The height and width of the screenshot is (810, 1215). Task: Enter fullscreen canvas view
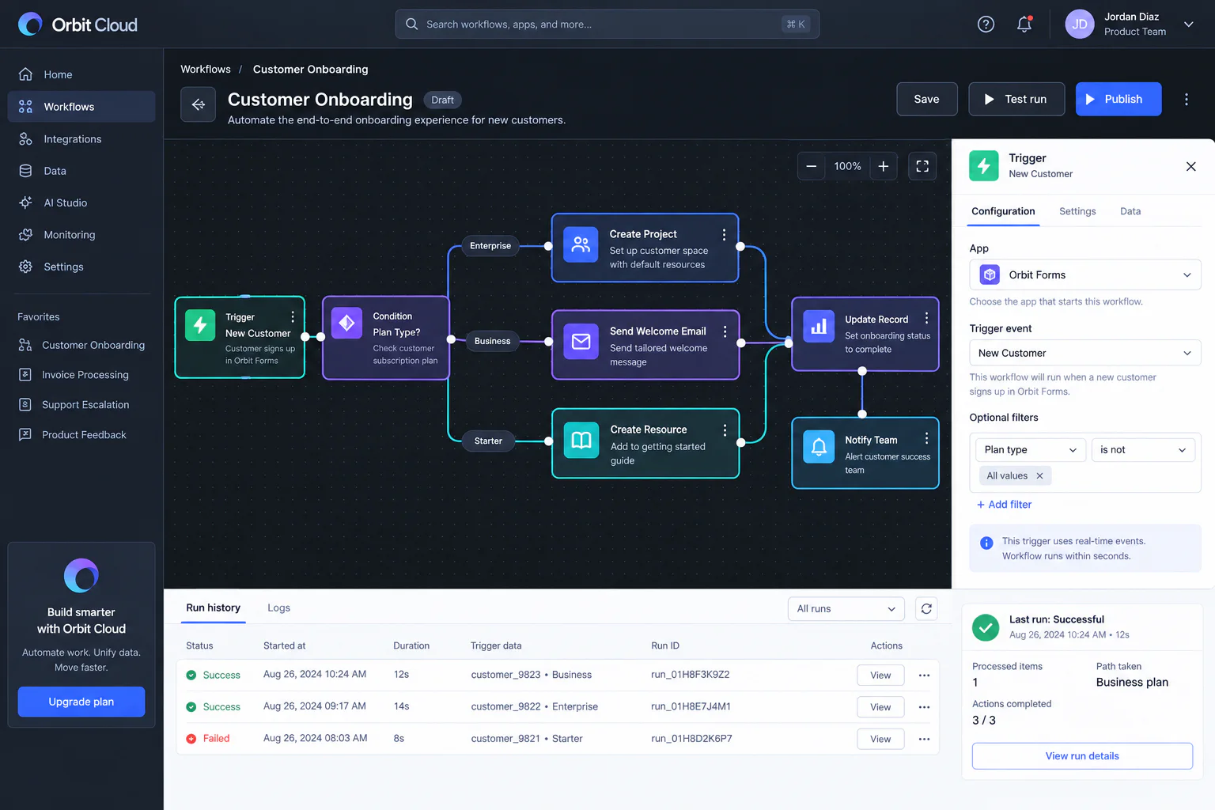922,166
